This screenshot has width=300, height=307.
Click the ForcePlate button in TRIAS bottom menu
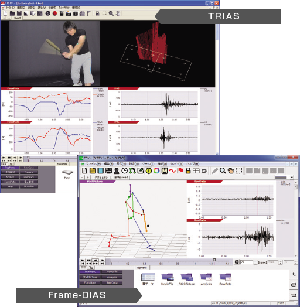(x=10, y=182)
